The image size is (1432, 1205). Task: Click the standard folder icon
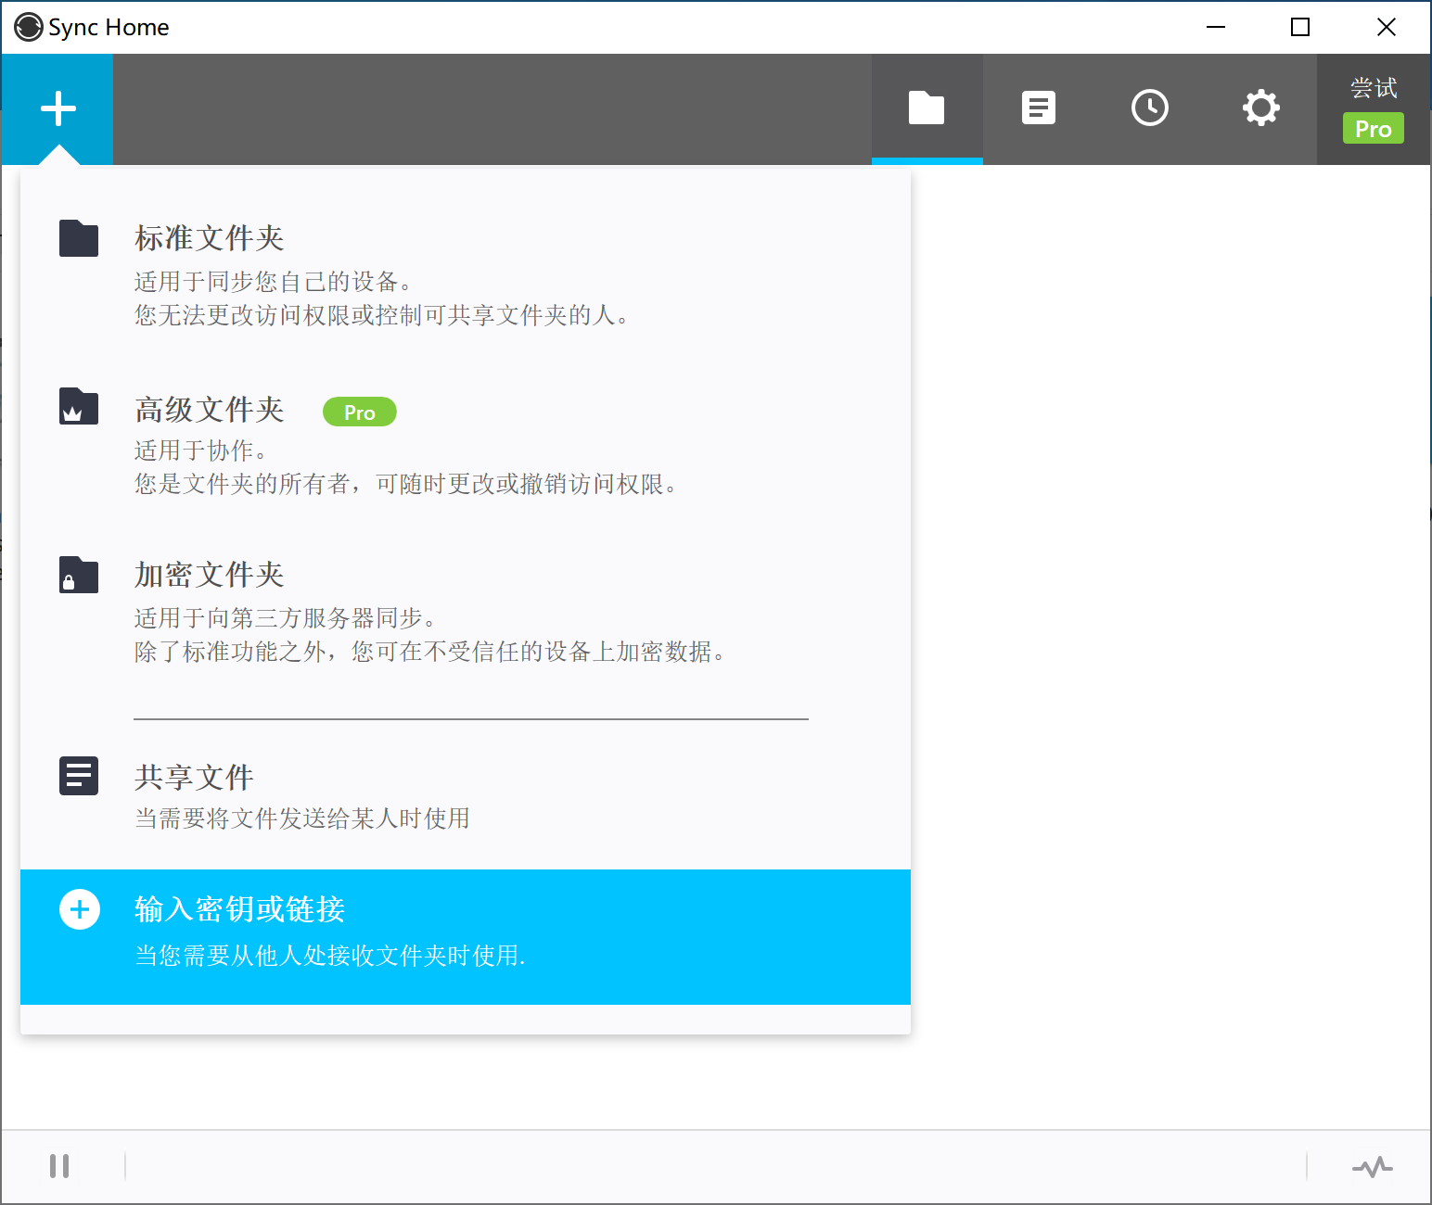click(79, 238)
